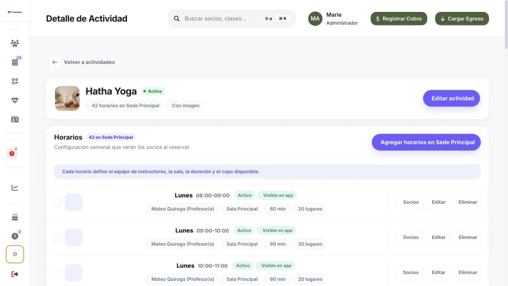
Task: Click the Hatha Yoga activity thumbnail
Action: tap(67, 98)
